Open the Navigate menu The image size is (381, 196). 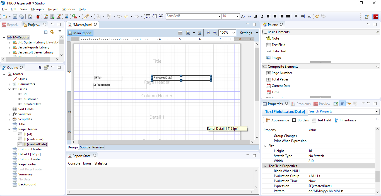[x=38, y=9]
